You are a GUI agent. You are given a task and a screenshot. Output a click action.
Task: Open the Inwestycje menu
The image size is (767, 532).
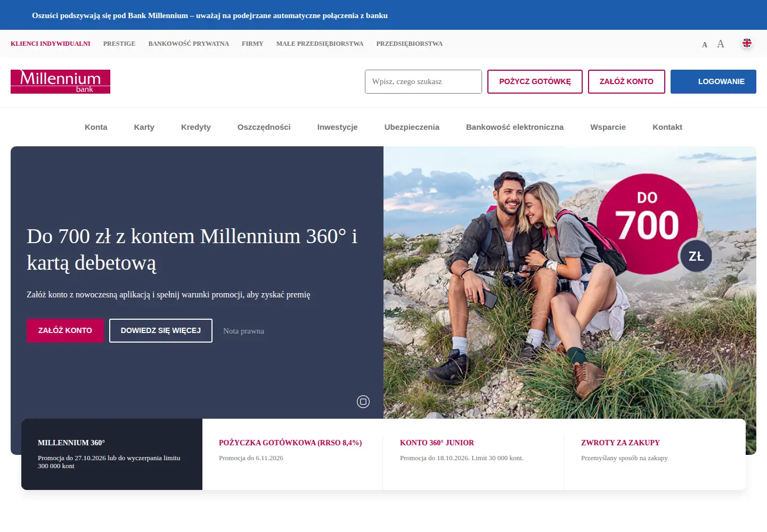[338, 127]
